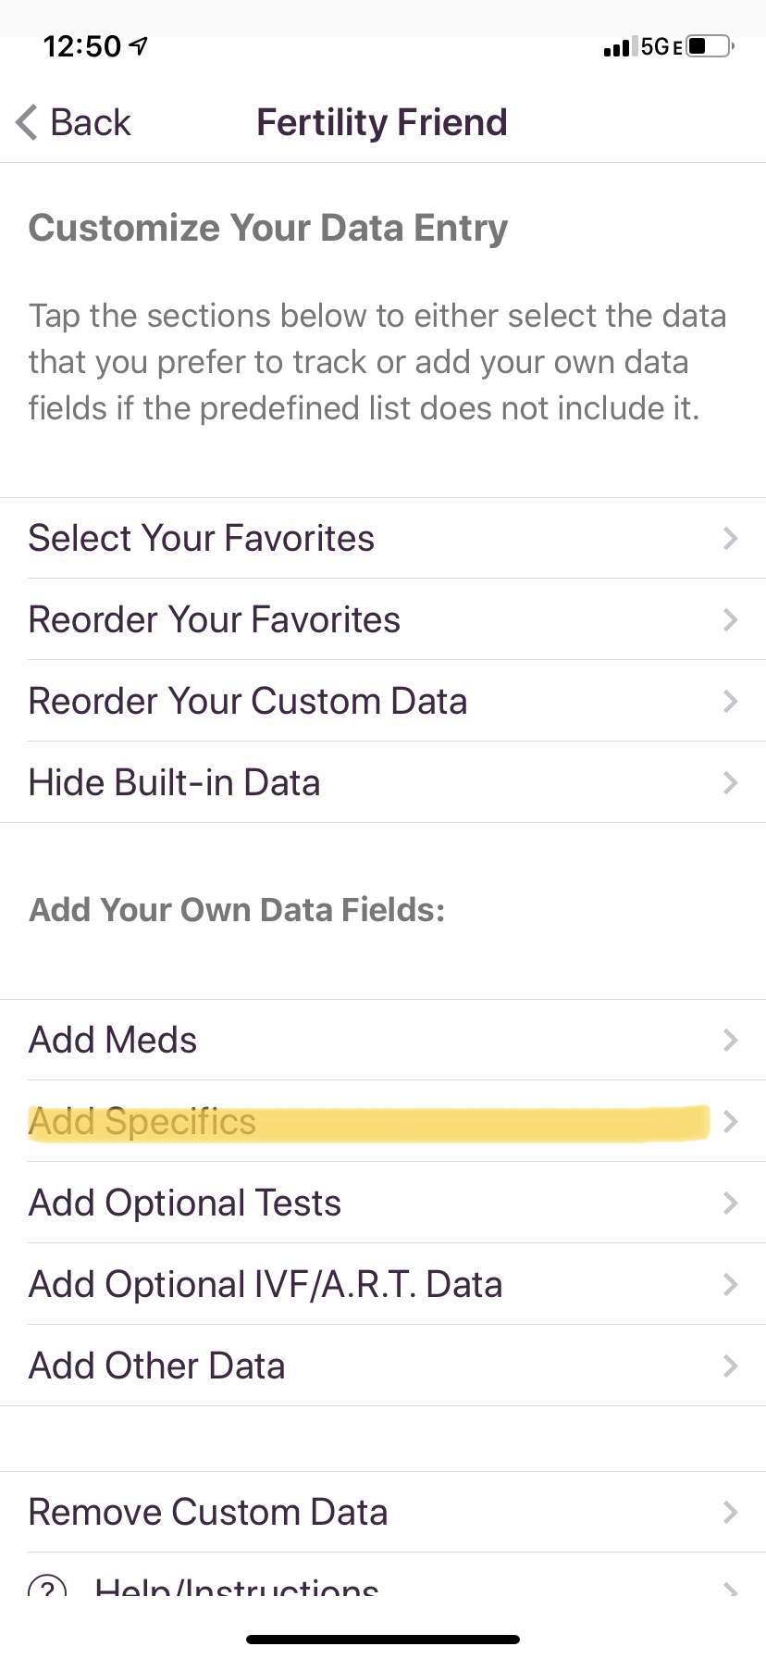Viewport: 766px width, 1659px height.
Task: Tap the location arrow status icon
Action: tap(139, 45)
